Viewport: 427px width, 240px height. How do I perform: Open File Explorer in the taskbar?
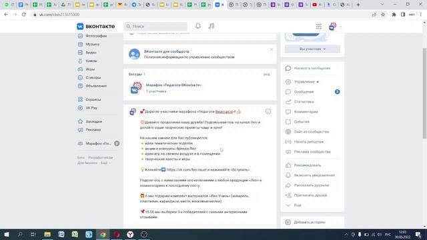(x=47, y=234)
